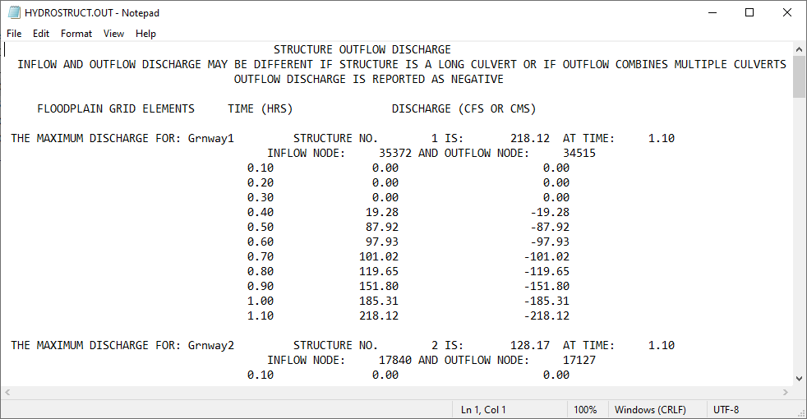The image size is (807, 419).
Task: Minimize the Notepad window
Action: coord(712,13)
